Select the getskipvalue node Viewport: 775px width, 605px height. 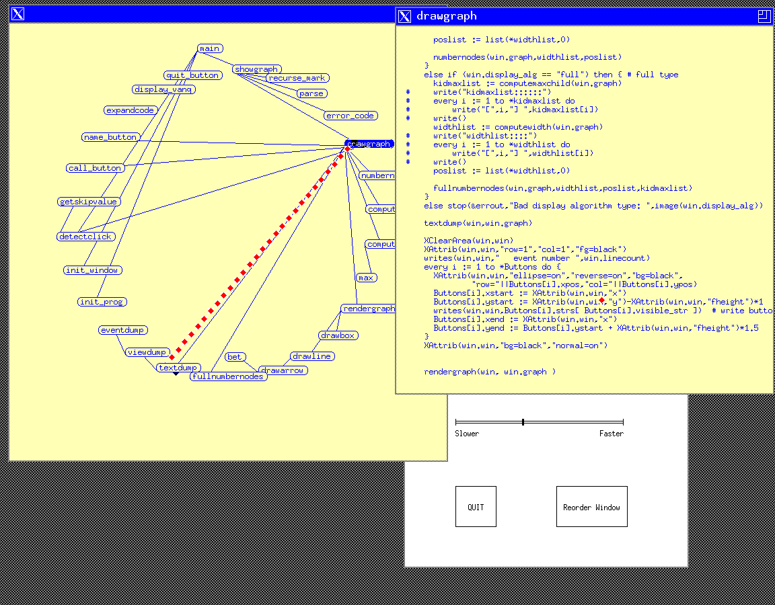click(x=88, y=202)
